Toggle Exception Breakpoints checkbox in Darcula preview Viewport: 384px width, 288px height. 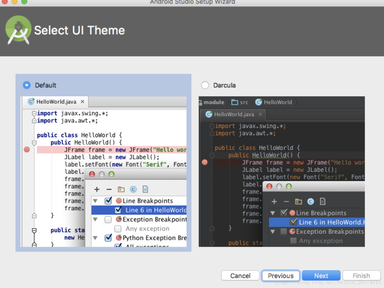[284, 231]
